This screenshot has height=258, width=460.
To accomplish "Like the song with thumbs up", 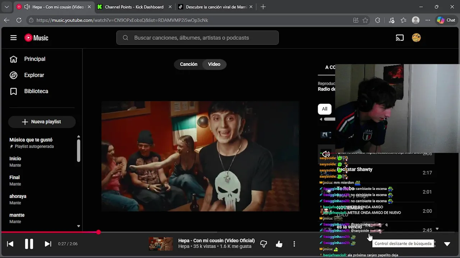I will tap(279, 244).
